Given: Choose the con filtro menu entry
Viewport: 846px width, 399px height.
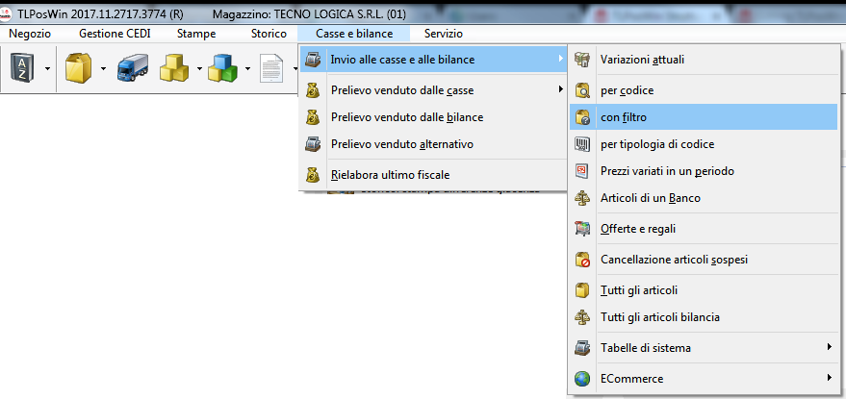Looking at the screenshot, I should (x=624, y=117).
